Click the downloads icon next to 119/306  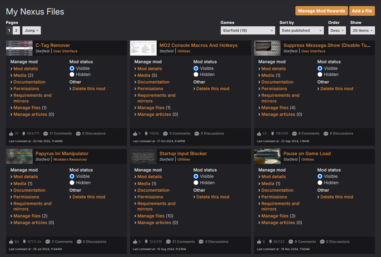[272, 134]
